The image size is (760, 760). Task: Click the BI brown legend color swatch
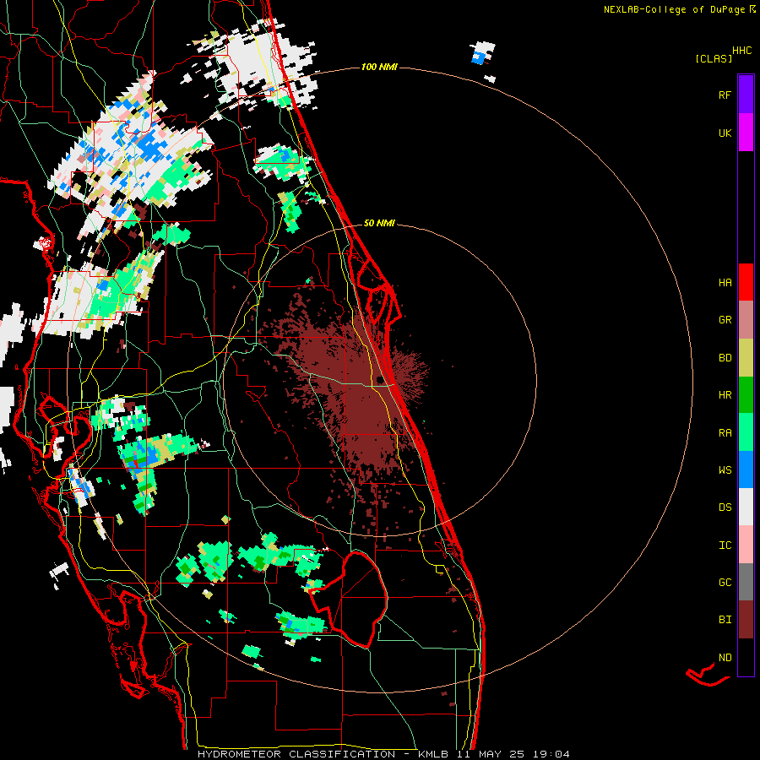coord(746,620)
